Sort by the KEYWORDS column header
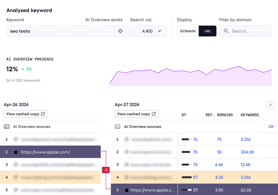The image size is (278, 195). 249,115
